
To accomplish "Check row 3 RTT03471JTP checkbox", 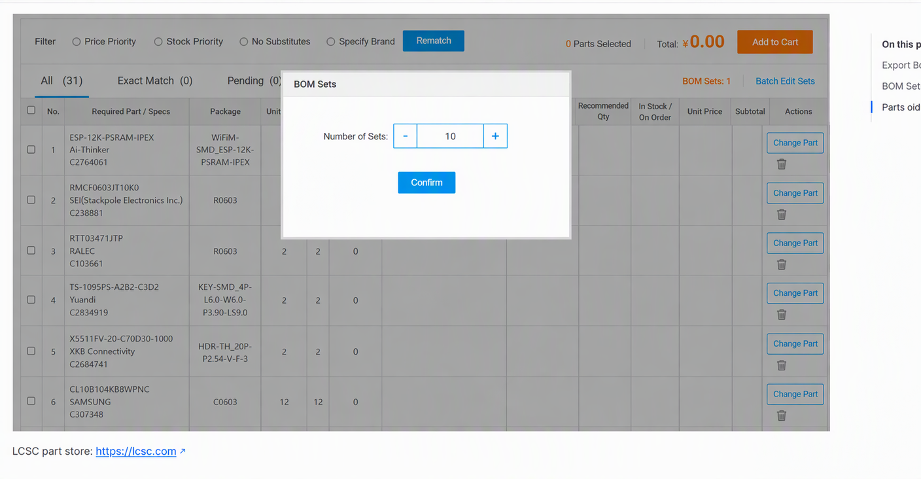I will (x=31, y=250).
